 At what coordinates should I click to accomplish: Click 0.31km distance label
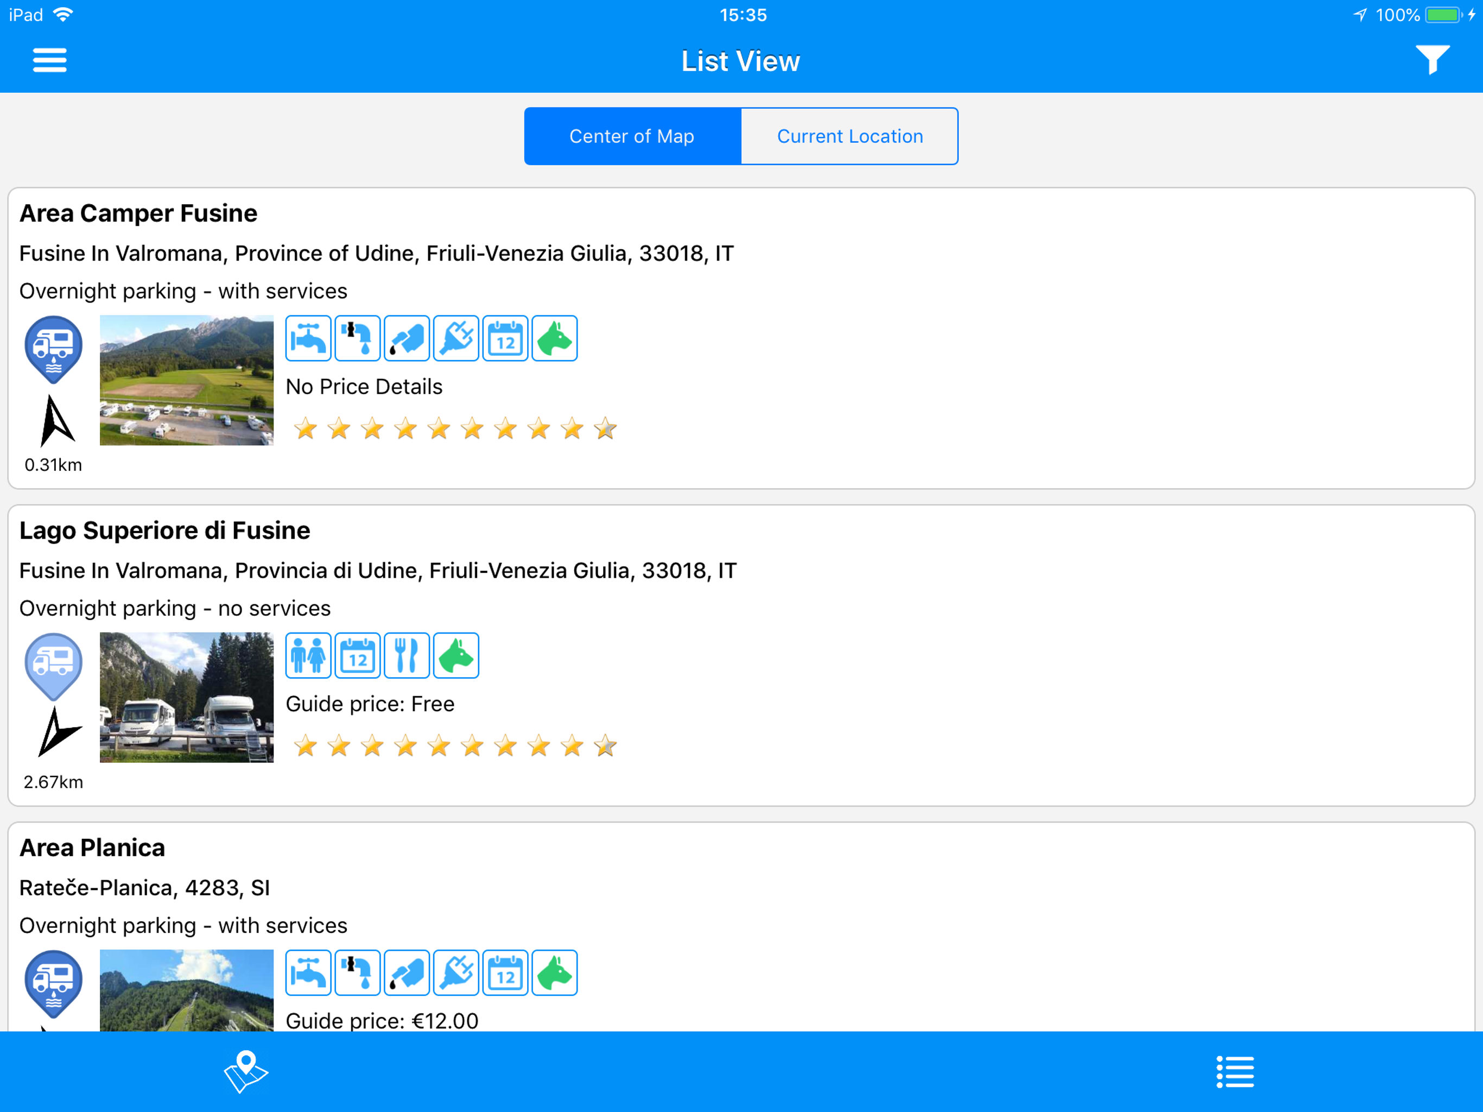click(x=53, y=465)
